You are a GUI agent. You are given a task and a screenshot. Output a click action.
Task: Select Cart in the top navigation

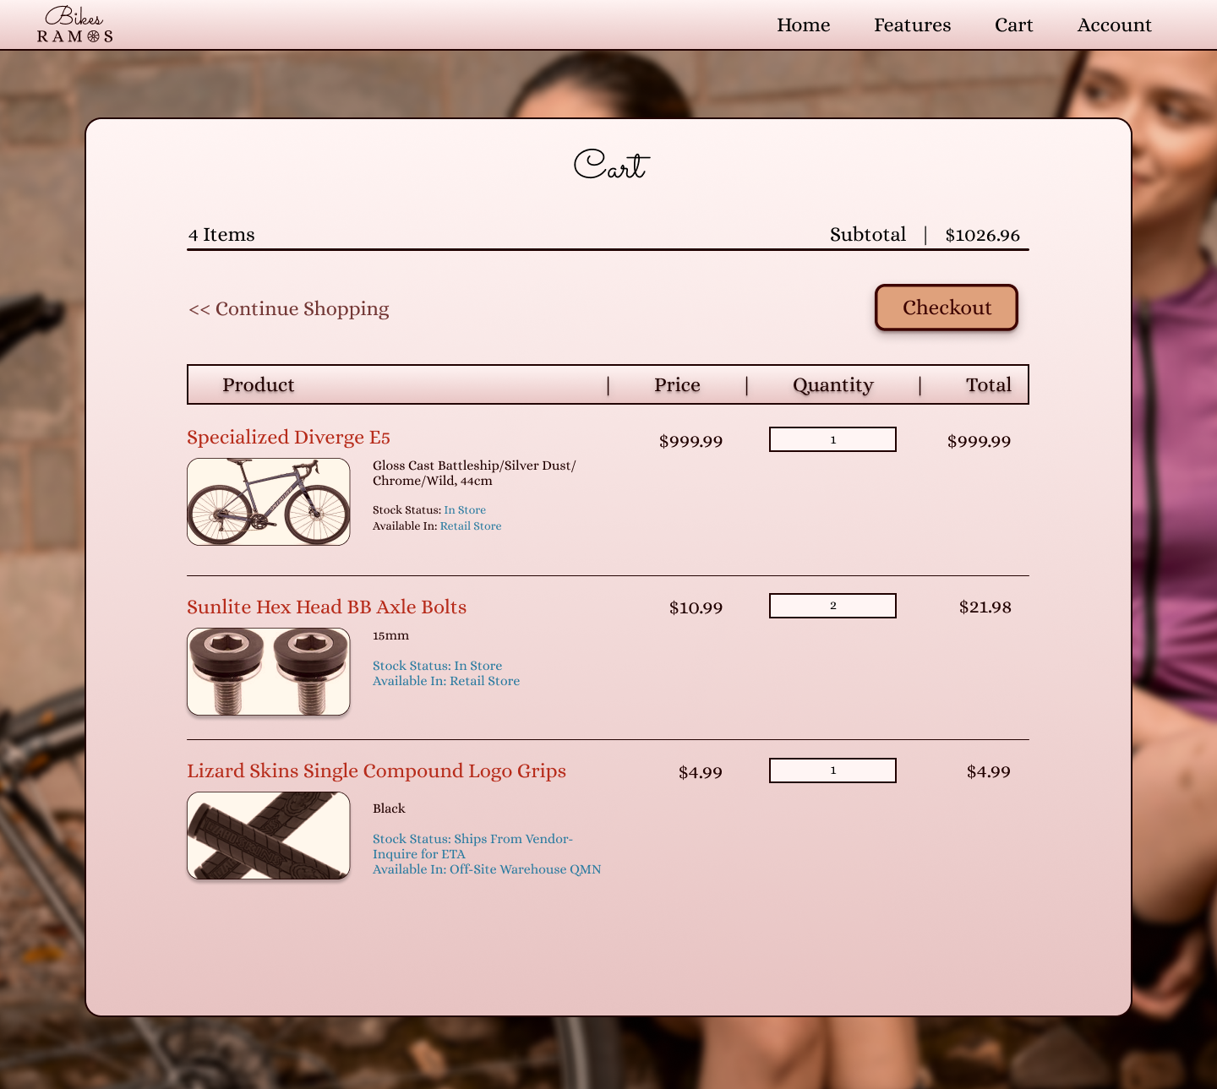(x=1013, y=25)
